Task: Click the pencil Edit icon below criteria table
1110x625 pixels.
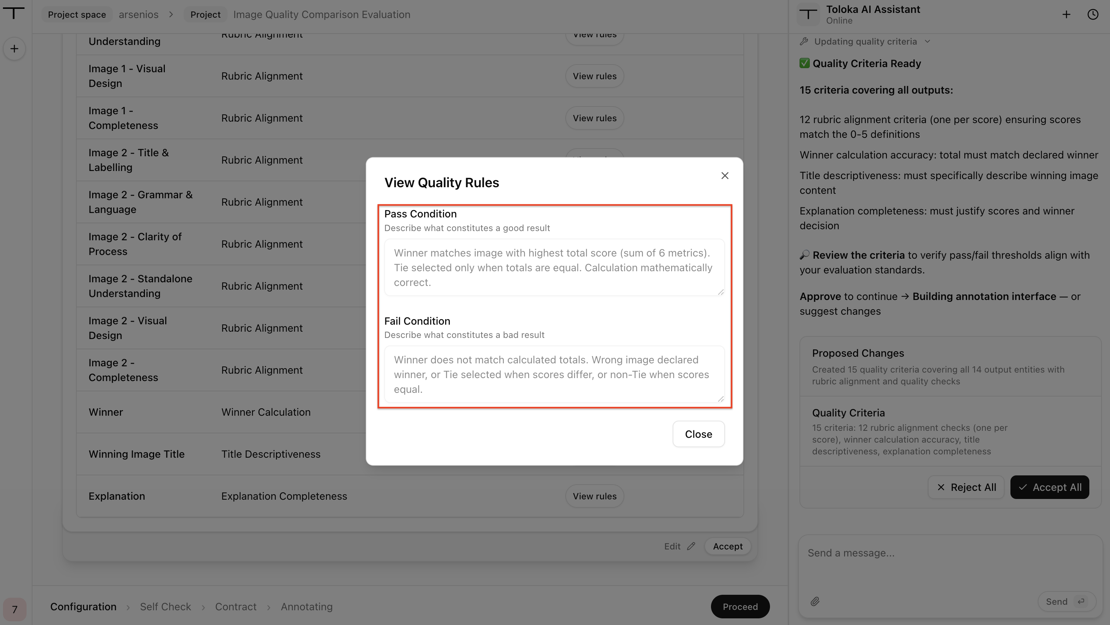Action: (x=691, y=546)
